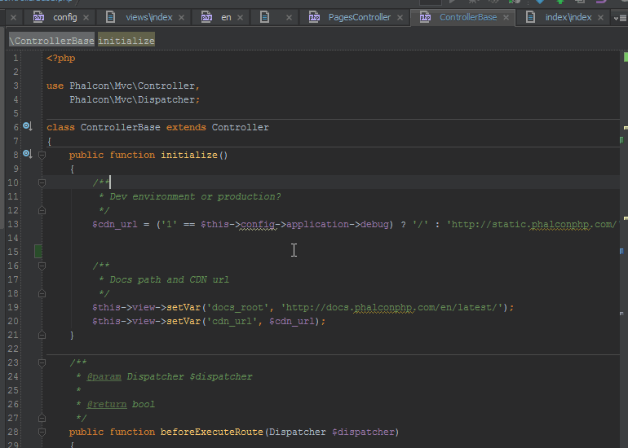Close the ControllerBase tab
The height and width of the screenshot is (448, 628).
(x=506, y=18)
